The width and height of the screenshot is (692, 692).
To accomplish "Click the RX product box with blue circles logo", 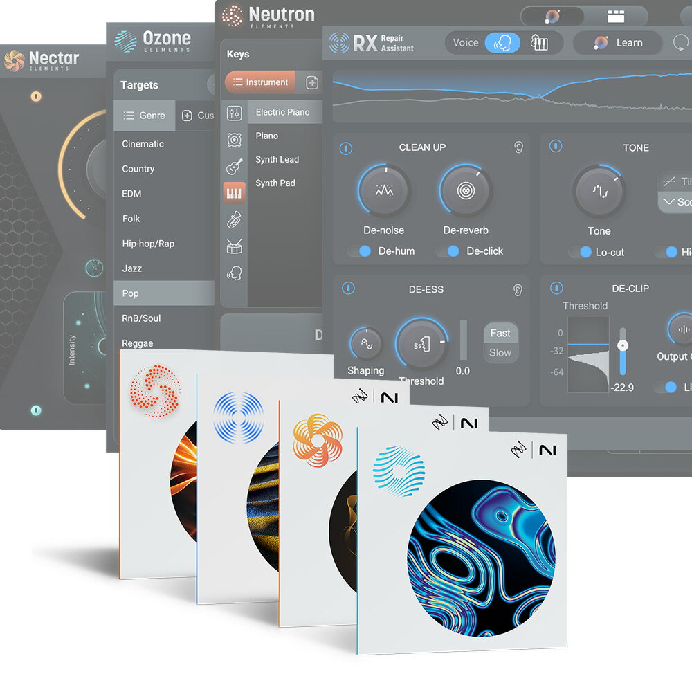I will [238, 489].
